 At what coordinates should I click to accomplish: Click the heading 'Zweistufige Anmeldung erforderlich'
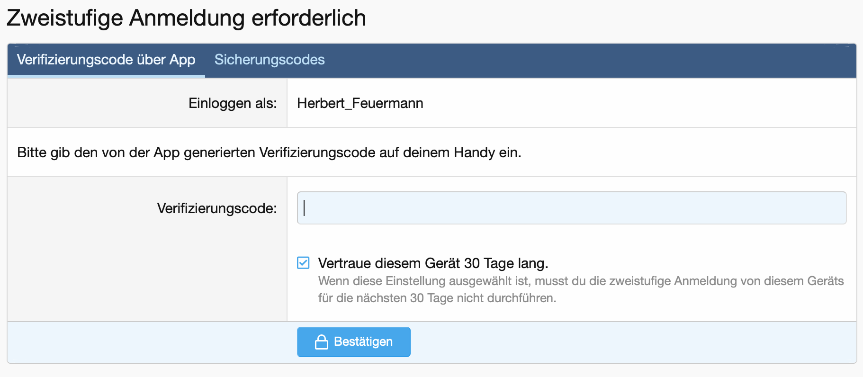coord(186,18)
